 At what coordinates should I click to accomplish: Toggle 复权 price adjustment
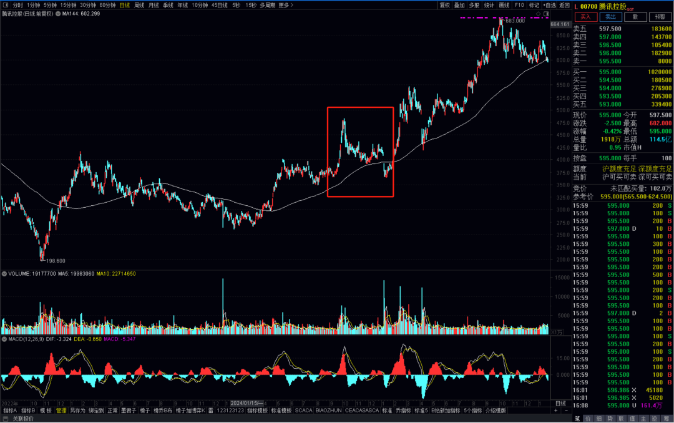coord(444,5)
